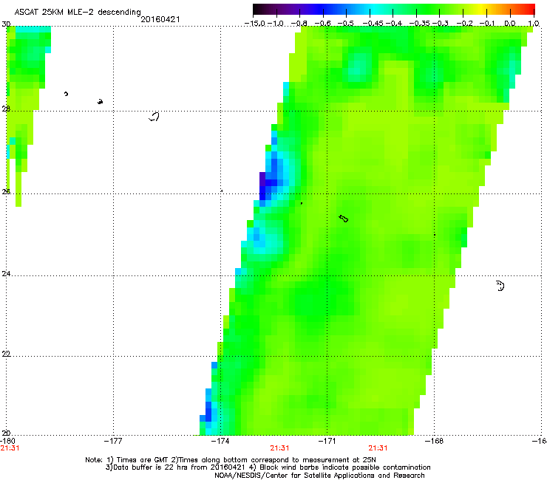Click the island outline east of -168 near 24N
Viewport: 547px width, 480px height.
[x=500, y=286]
